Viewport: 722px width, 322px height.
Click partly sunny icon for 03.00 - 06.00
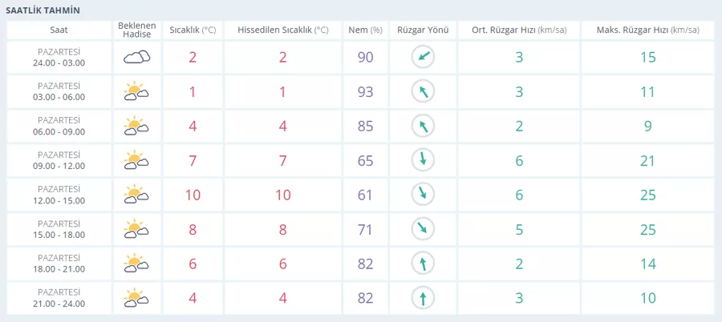[136, 91]
